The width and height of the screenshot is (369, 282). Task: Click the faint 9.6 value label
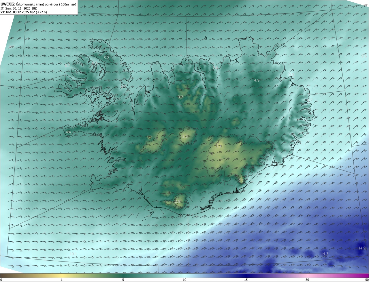pos(364,56)
